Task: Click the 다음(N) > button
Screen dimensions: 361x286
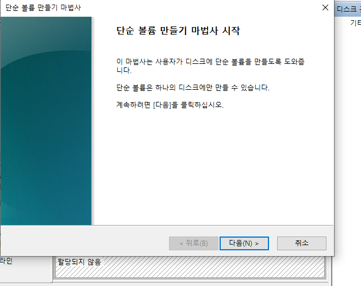Action: tap(244, 243)
